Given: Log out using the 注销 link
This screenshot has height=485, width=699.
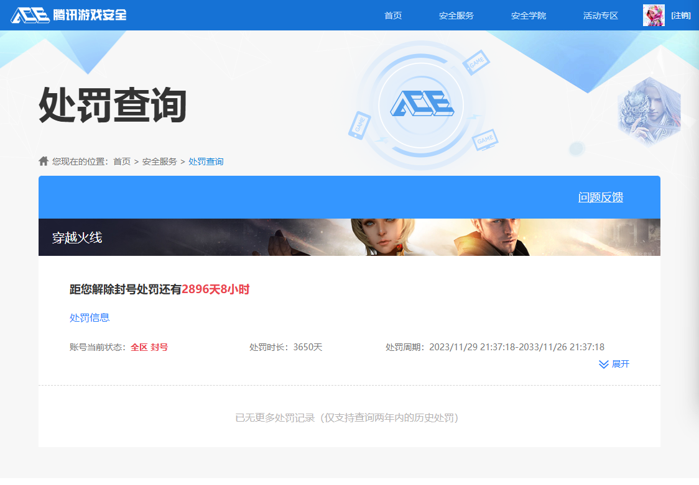Looking at the screenshot, I should pyautogui.click(x=680, y=16).
